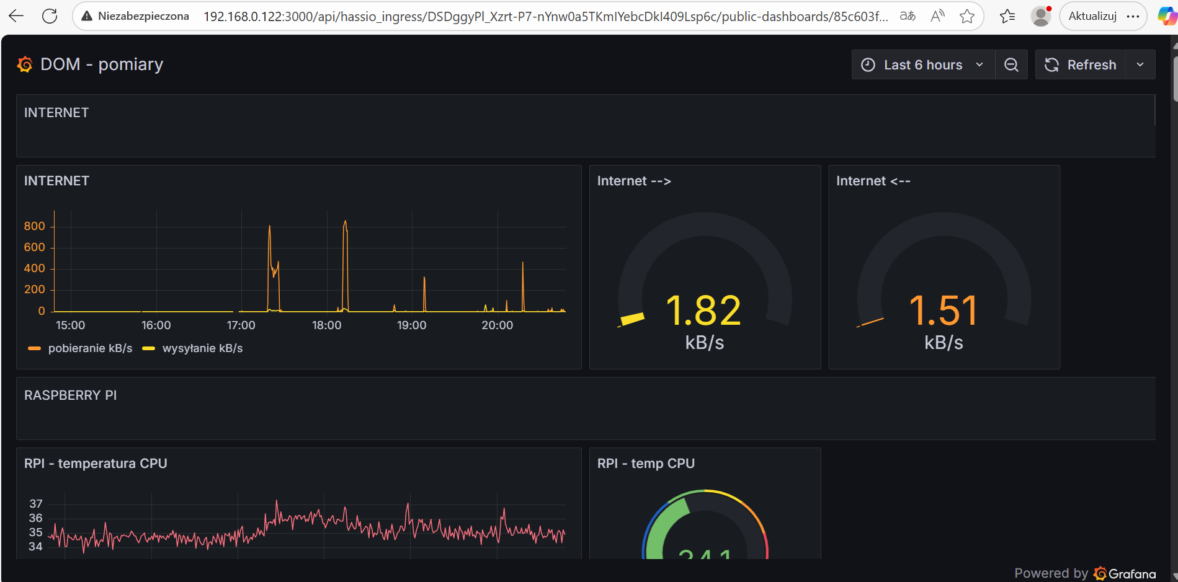Click the browser address bar URL
Screen dimensions: 1178x582
(545, 16)
